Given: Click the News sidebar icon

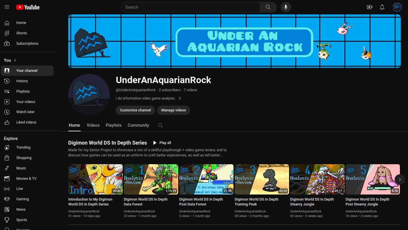Looking at the screenshot, I should pos(7,210).
